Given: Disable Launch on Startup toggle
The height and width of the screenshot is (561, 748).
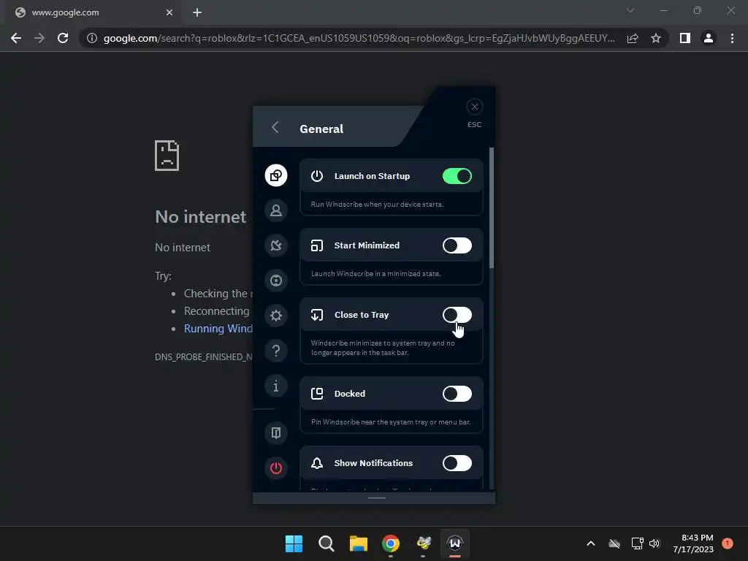Looking at the screenshot, I should click(457, 176).
